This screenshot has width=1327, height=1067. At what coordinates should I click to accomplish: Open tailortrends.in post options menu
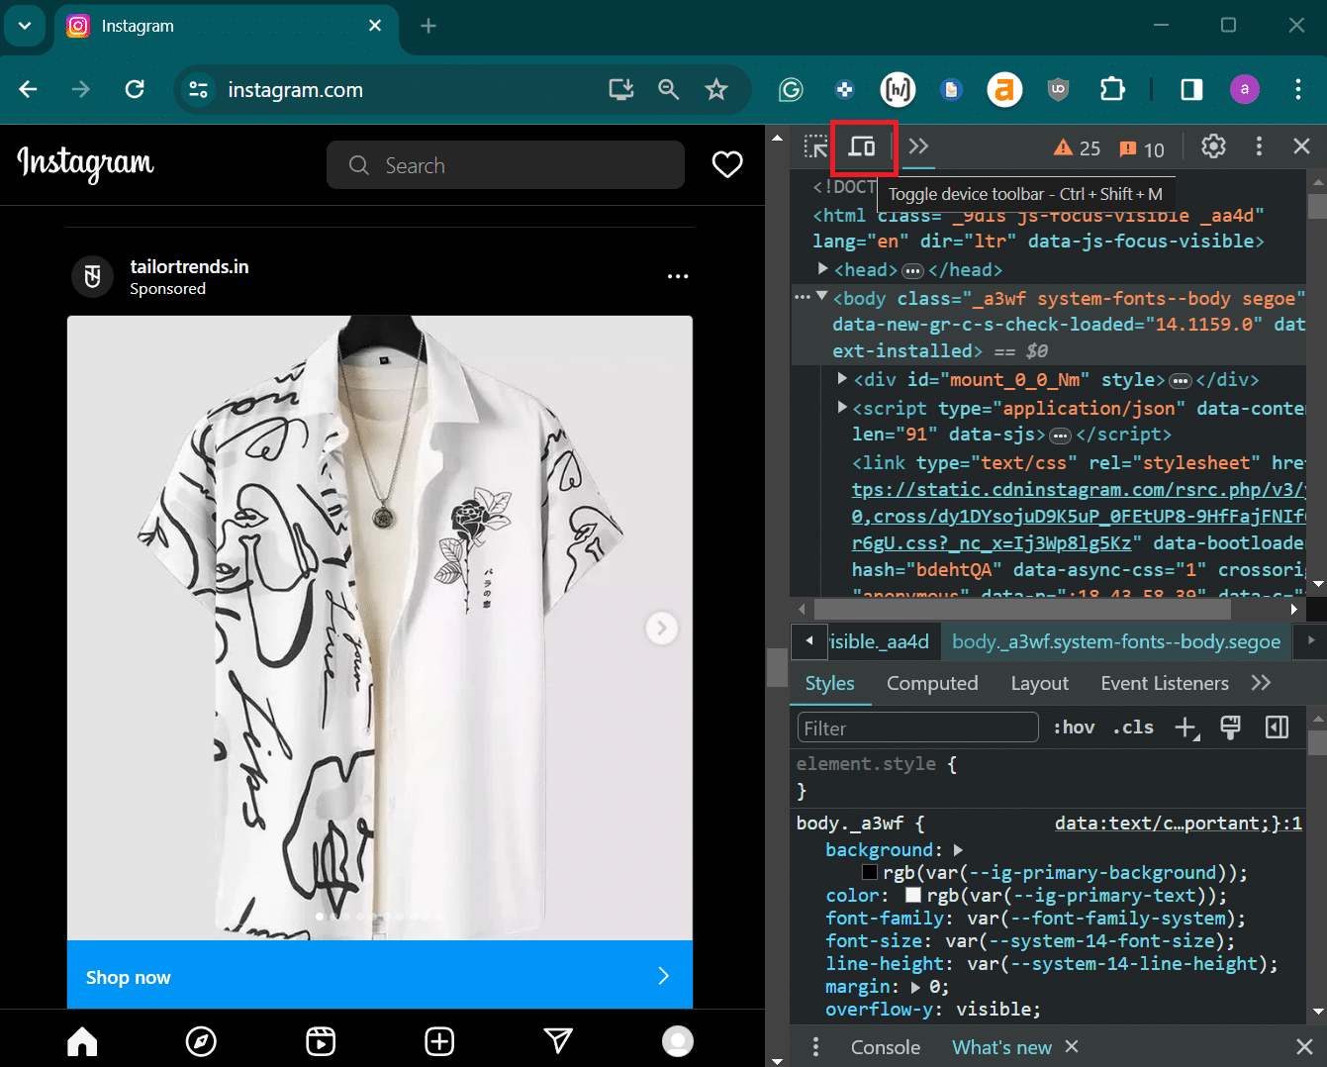678,276
